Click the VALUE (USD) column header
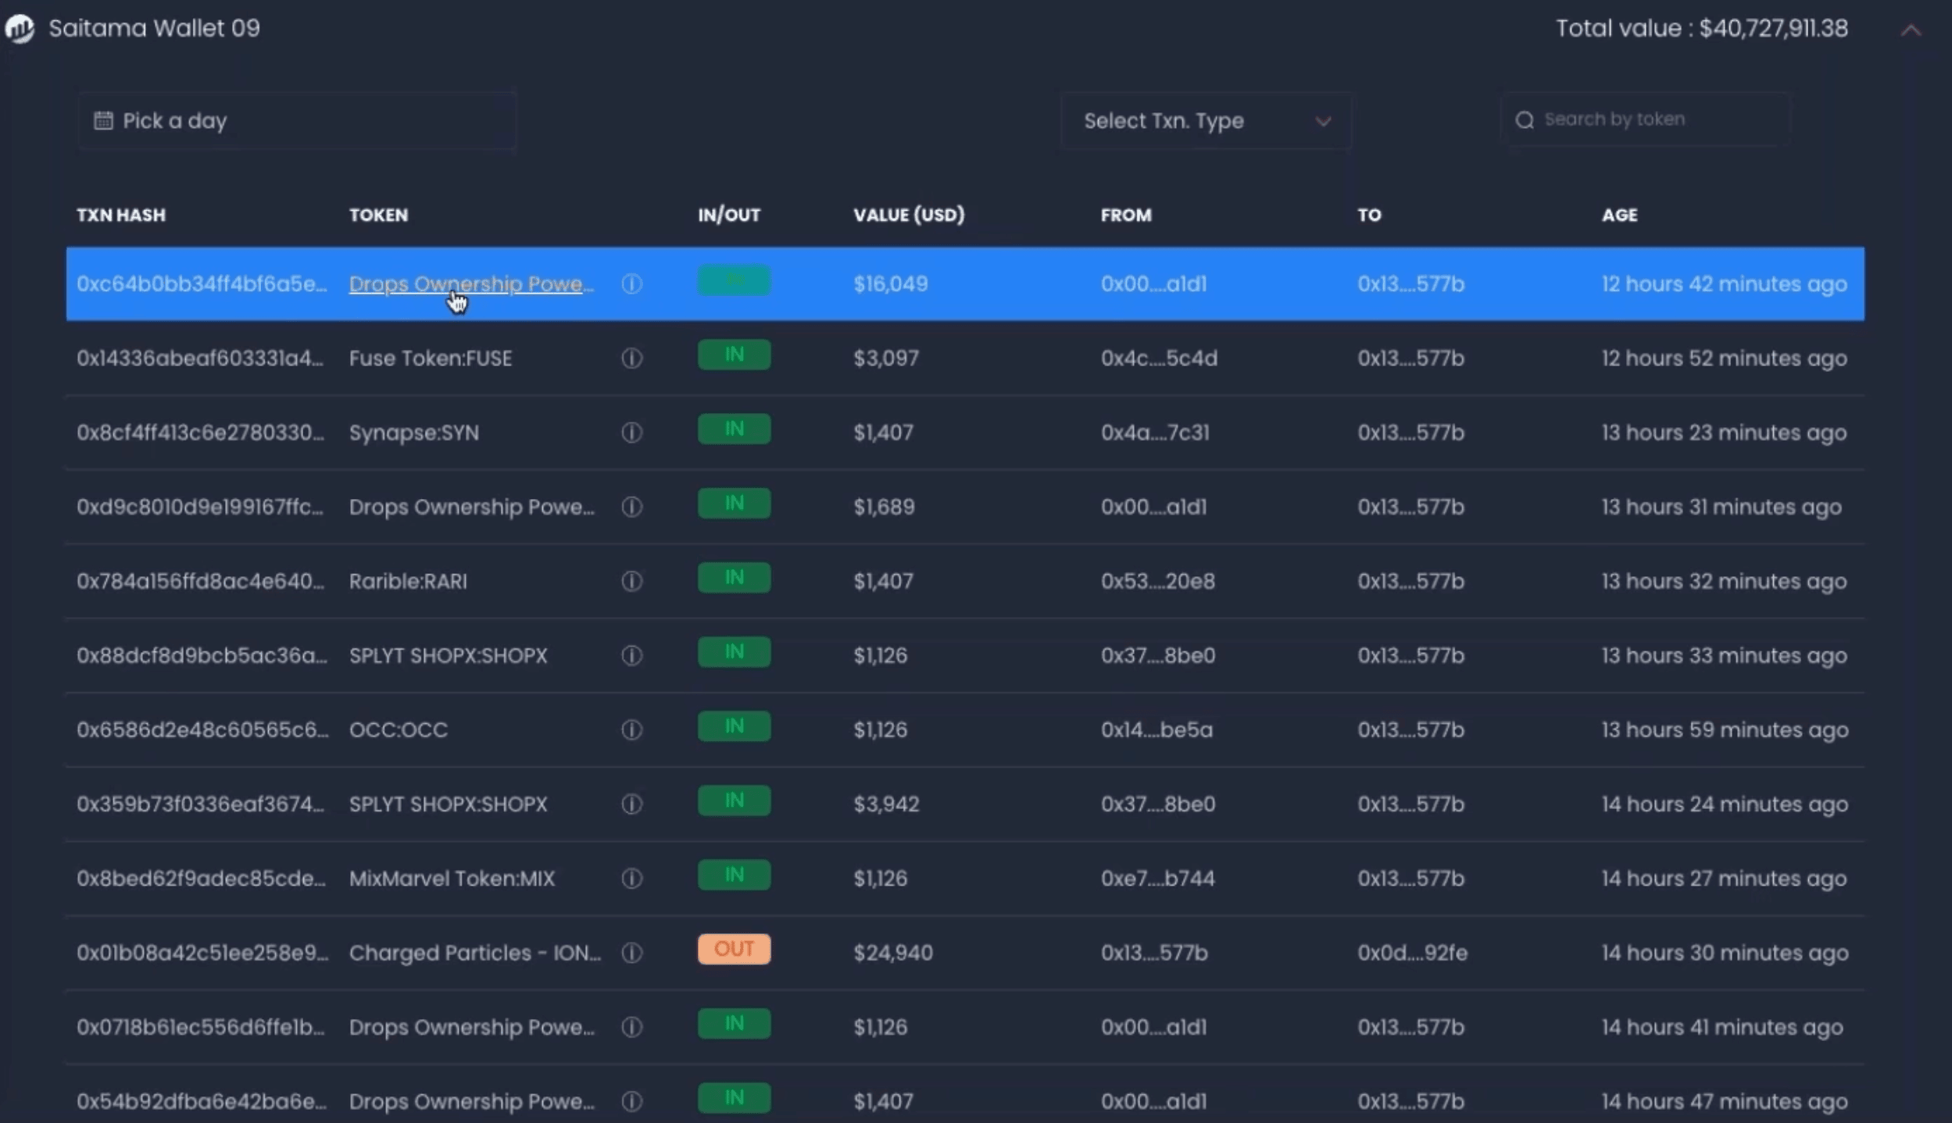 909,215
